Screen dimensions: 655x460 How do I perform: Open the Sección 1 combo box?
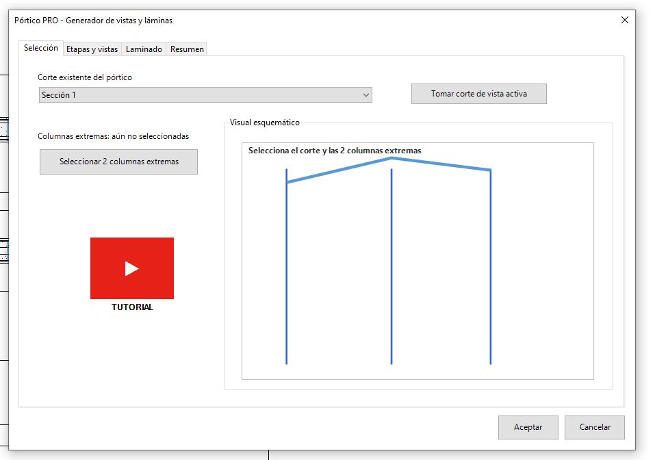pos(205,95)
